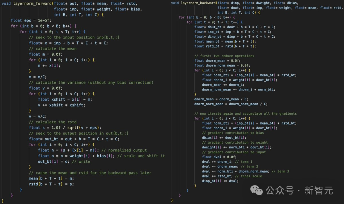Click the eps variable declaration line

(x=28, y=20)
